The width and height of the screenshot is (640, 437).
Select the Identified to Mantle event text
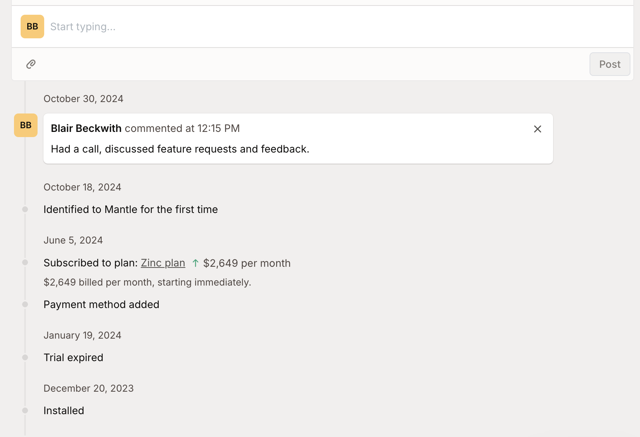pos(131,209)
